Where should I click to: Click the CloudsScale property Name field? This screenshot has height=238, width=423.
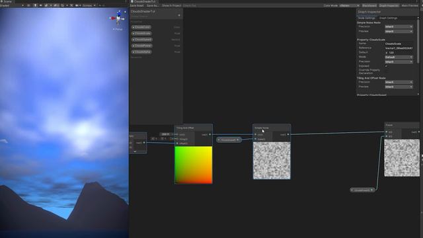(x=399, y=44)
